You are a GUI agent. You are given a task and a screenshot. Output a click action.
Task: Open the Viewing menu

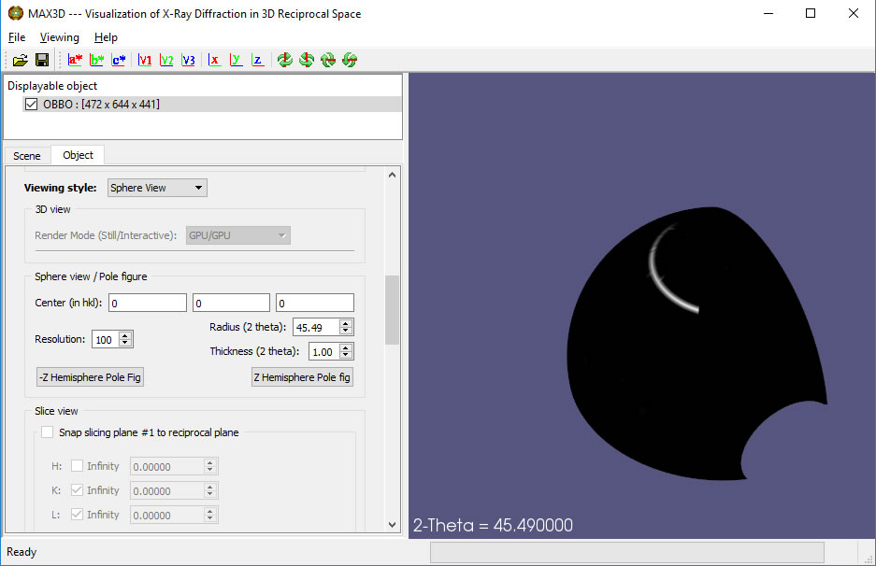(59, 37)
